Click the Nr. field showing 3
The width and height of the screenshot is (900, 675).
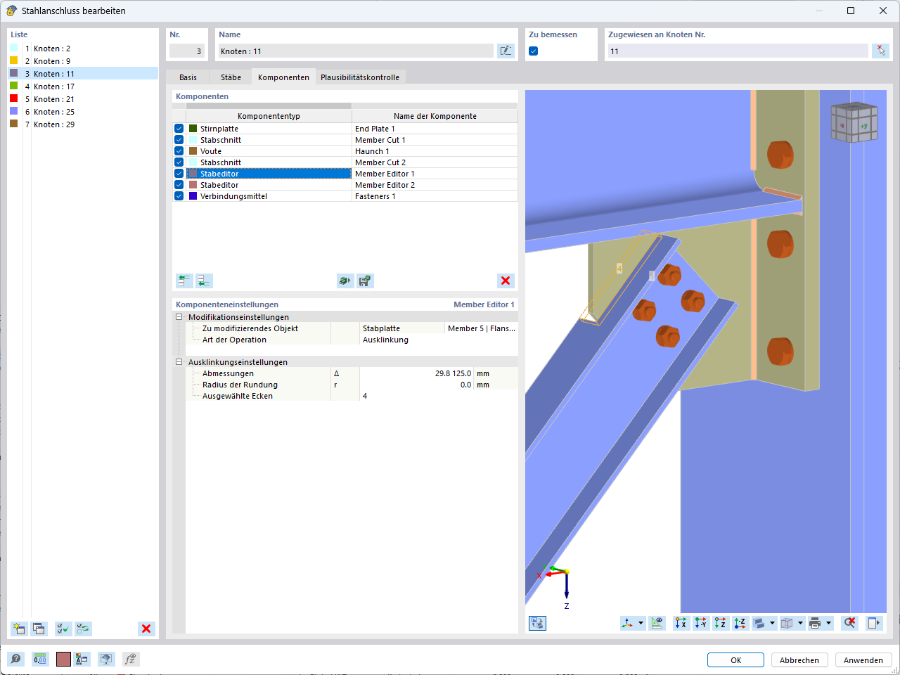pyautogui.click(x=186, y=51)
